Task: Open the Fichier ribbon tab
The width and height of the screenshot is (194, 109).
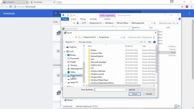Action: pyautogui.click(x=65, y=19)
